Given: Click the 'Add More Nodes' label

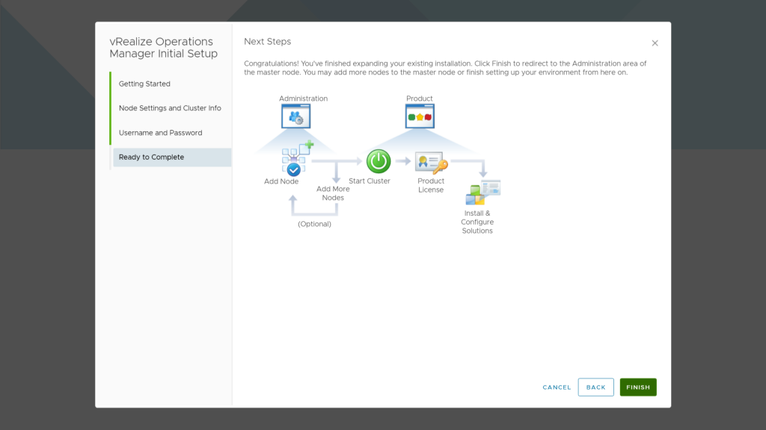Looking at the screenshot, I should [x=333, y=193].
